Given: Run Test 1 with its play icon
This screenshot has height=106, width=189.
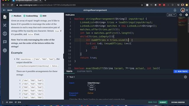Looking at the screenshot, I should coord(185,77).
